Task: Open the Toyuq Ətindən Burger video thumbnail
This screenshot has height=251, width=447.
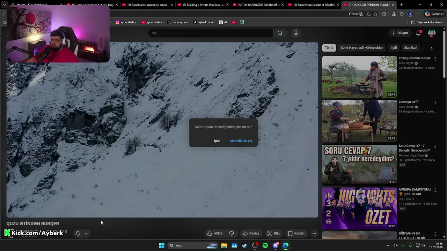Action: click(359, 77)
